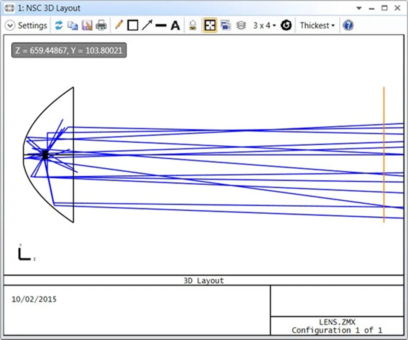The image size is (408, 340).
Task: Click the '3D Layout' title text
Action: [x=204, y=281]
